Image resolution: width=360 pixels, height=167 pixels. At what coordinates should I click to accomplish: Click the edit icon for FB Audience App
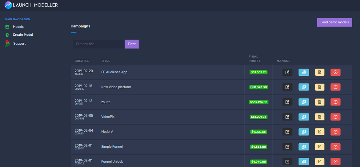[287, 72]
